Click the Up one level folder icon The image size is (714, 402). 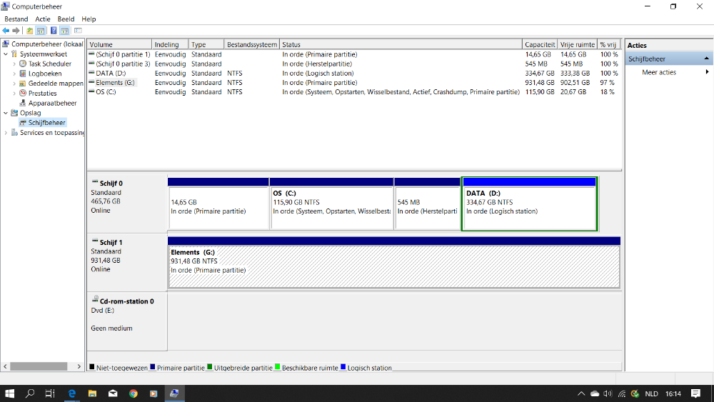[30, 31]
